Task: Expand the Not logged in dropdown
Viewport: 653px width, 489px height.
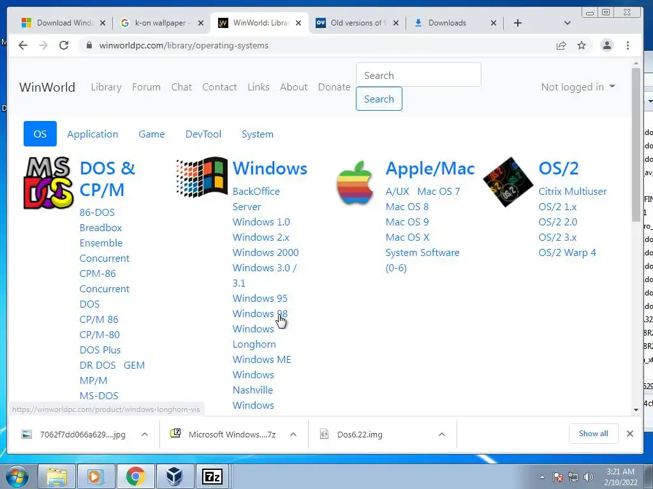Action: pyautogui.click(x=578, y=87)
